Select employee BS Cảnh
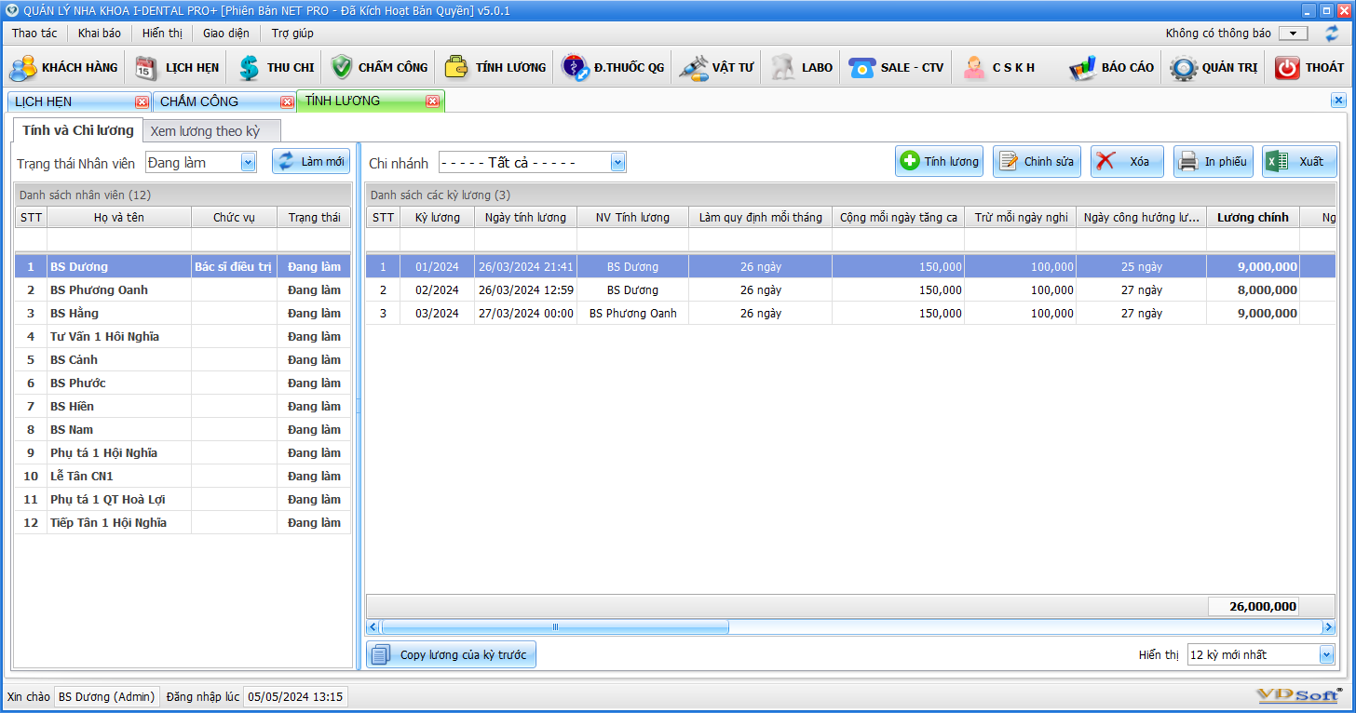1356x713 pixels. point(183,359)
